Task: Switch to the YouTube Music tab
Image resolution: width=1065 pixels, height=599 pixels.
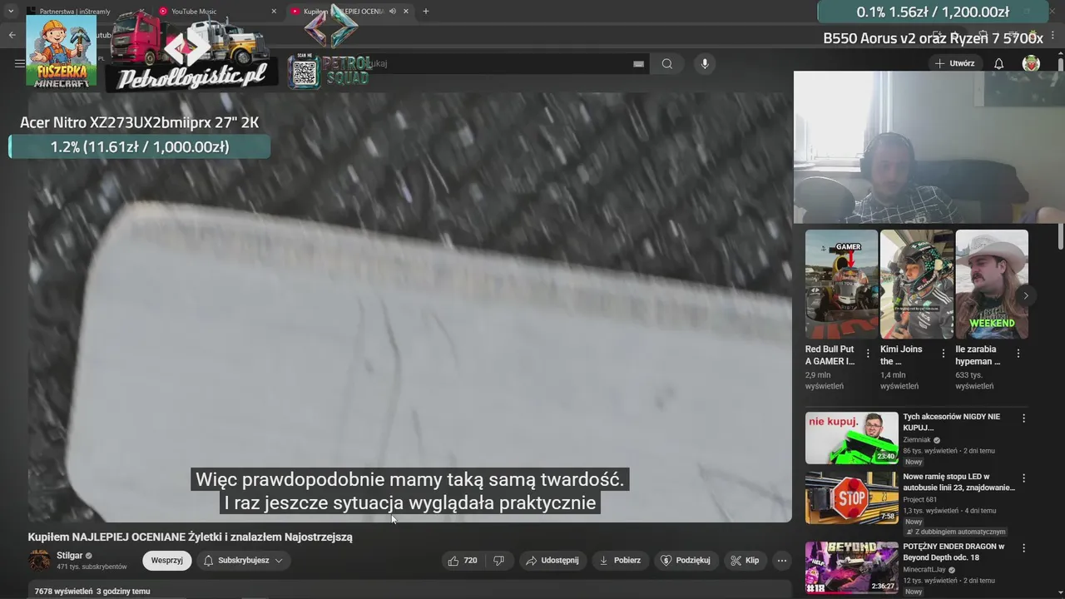Action: [x=216, y=12]
